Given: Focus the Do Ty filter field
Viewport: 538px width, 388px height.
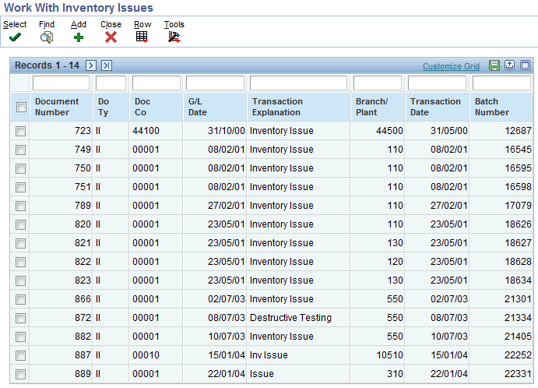Looking at the screenshot, I should pyautogui.click(x=111, y=83).
